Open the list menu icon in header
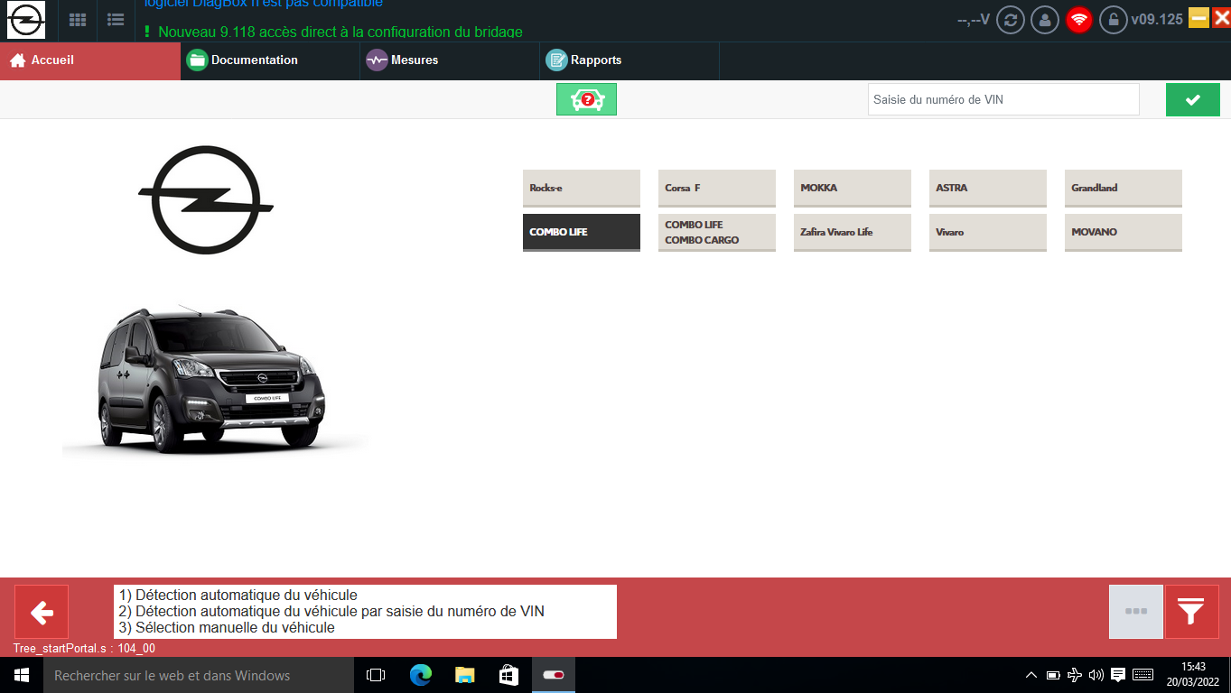1231x693 pixels. pos(116,20)
